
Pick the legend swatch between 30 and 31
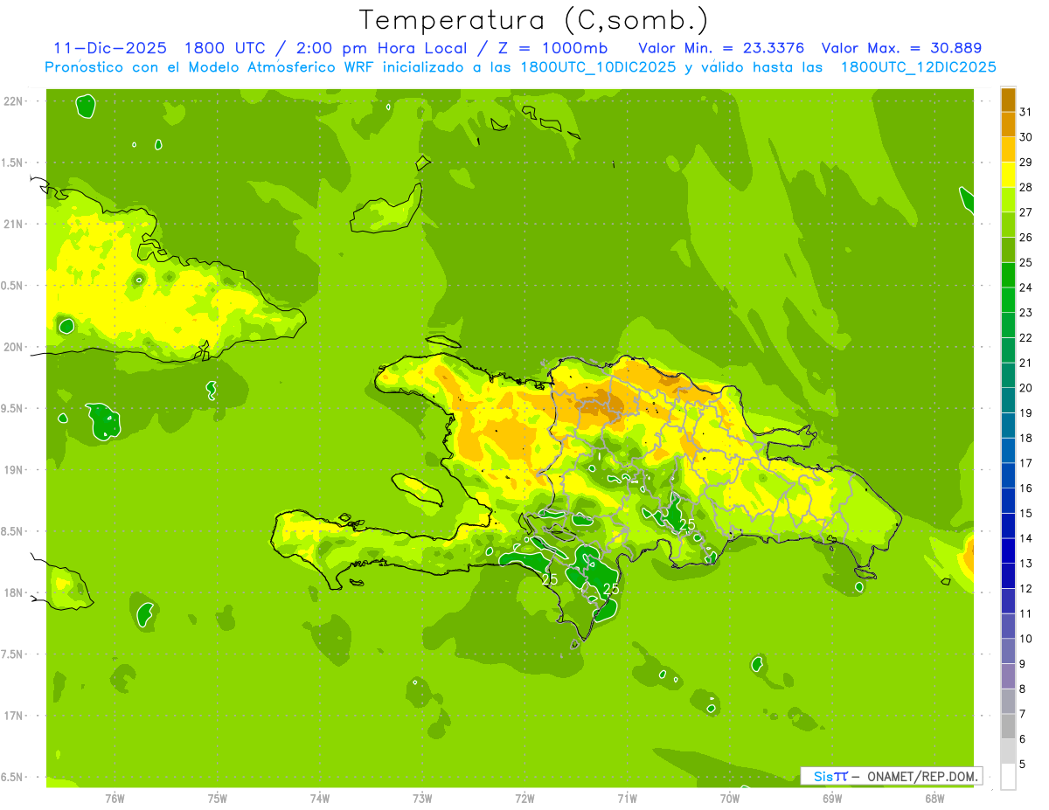pos(1008,125)
